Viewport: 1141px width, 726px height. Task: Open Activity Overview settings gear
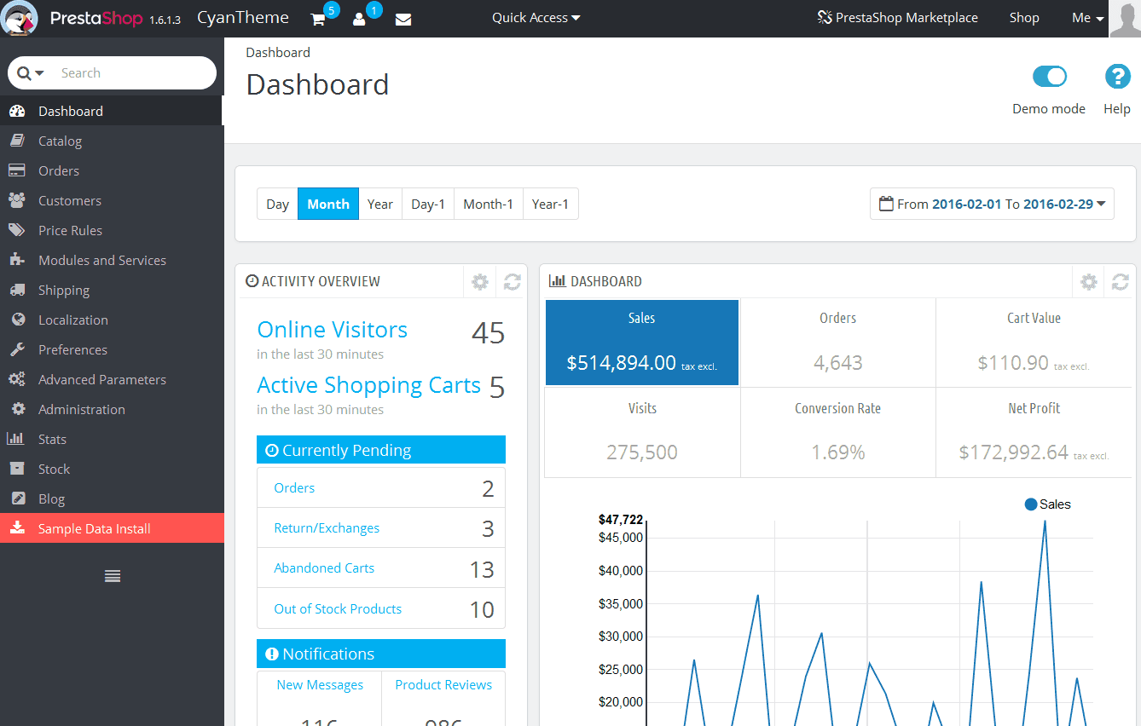pyautogui.click(x=480, y=281)
